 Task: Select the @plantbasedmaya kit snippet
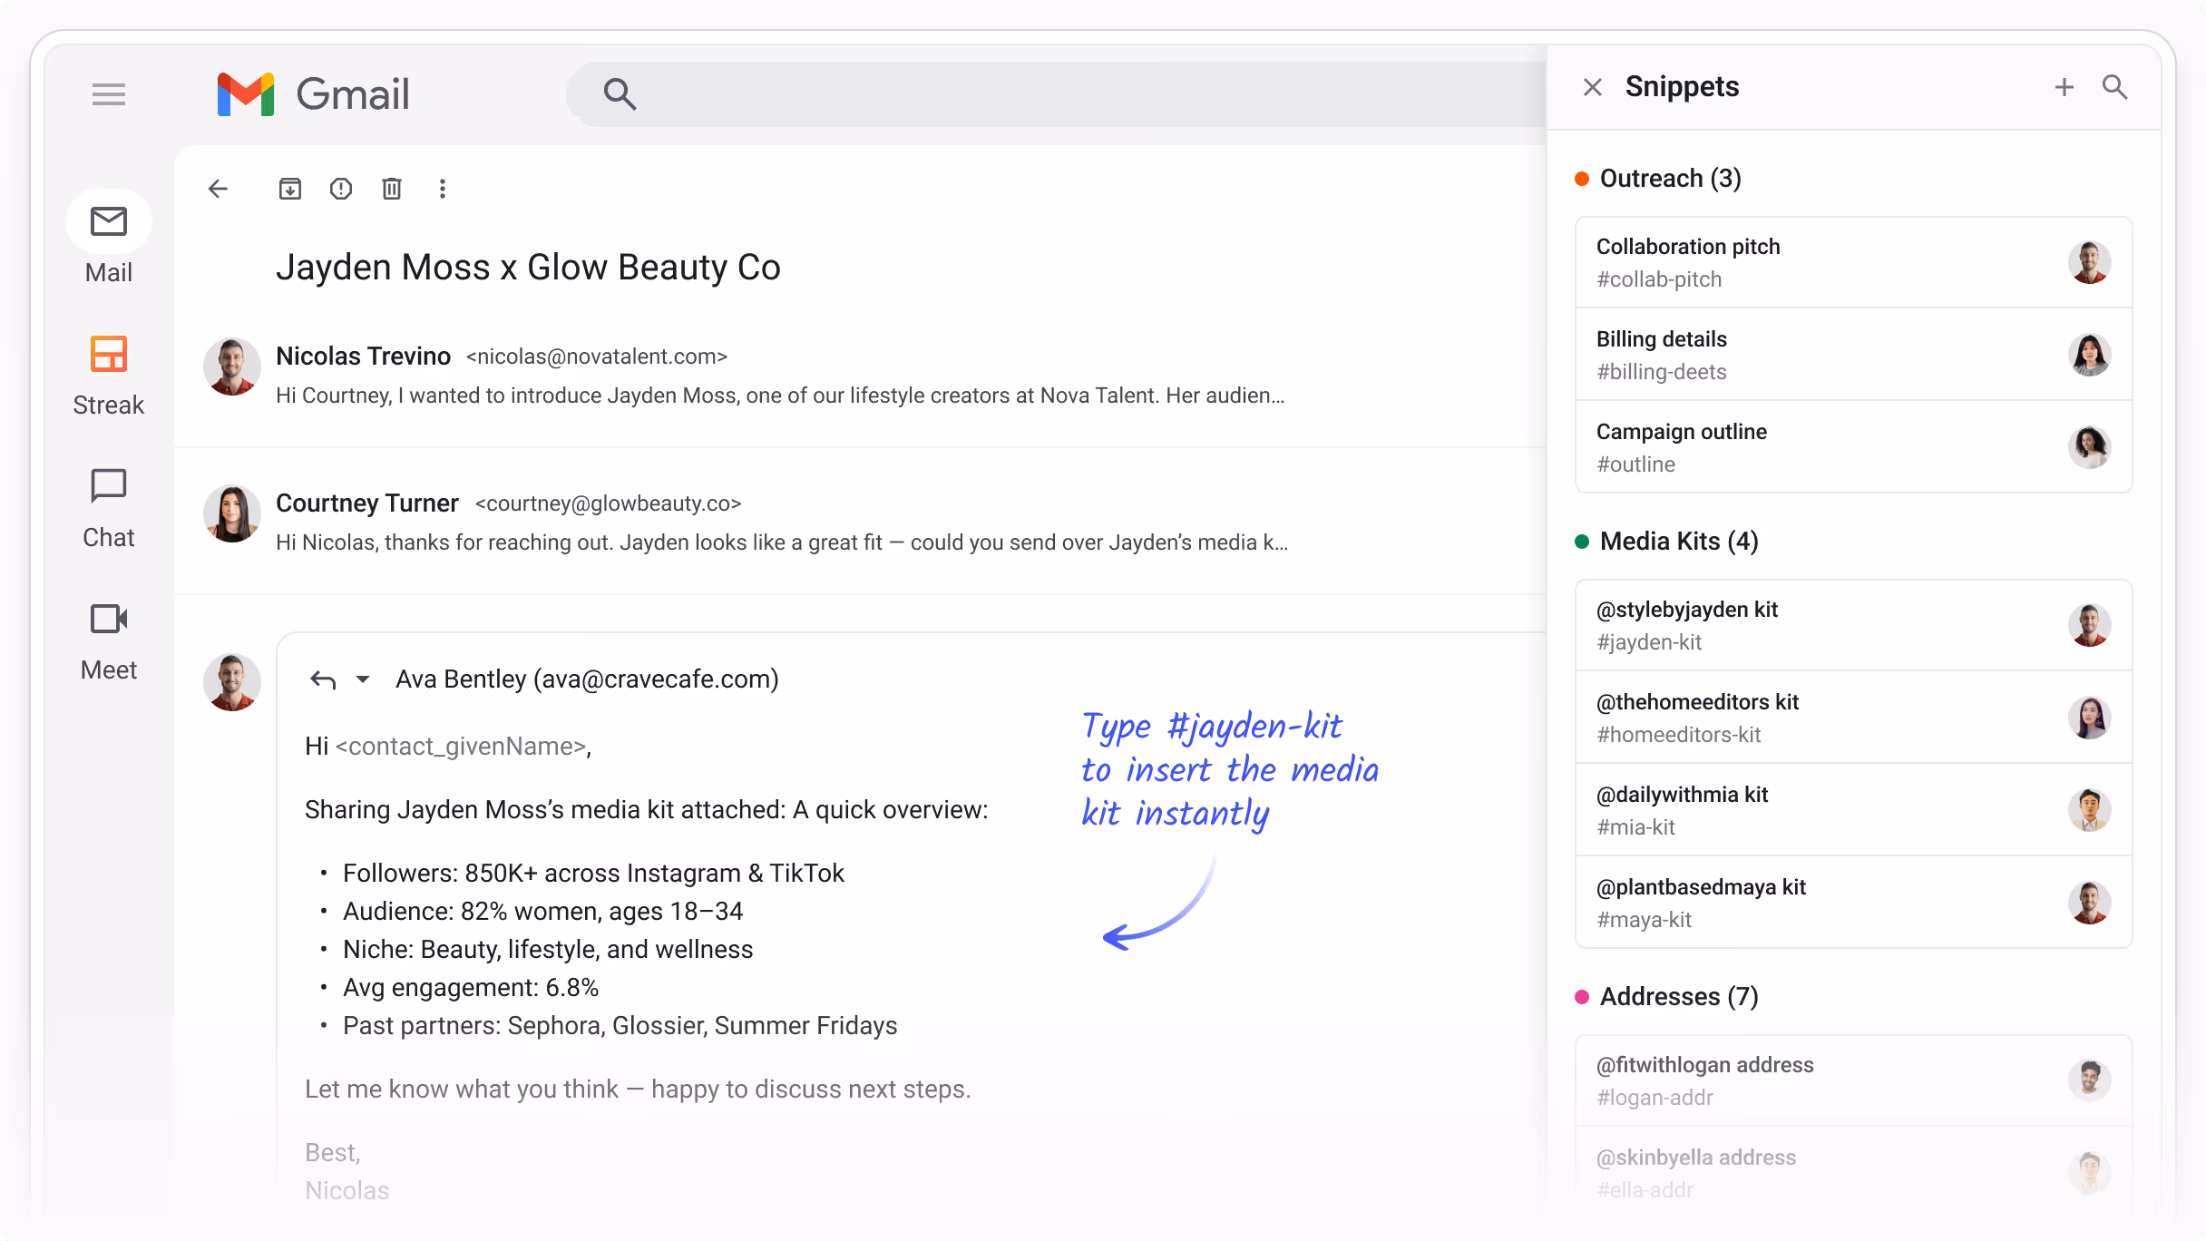pos(1854,903)
